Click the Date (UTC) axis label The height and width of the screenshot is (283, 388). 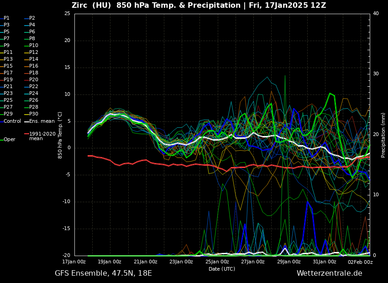(222, 269)
